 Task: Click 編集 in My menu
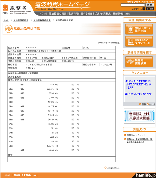tap(144, 104)
